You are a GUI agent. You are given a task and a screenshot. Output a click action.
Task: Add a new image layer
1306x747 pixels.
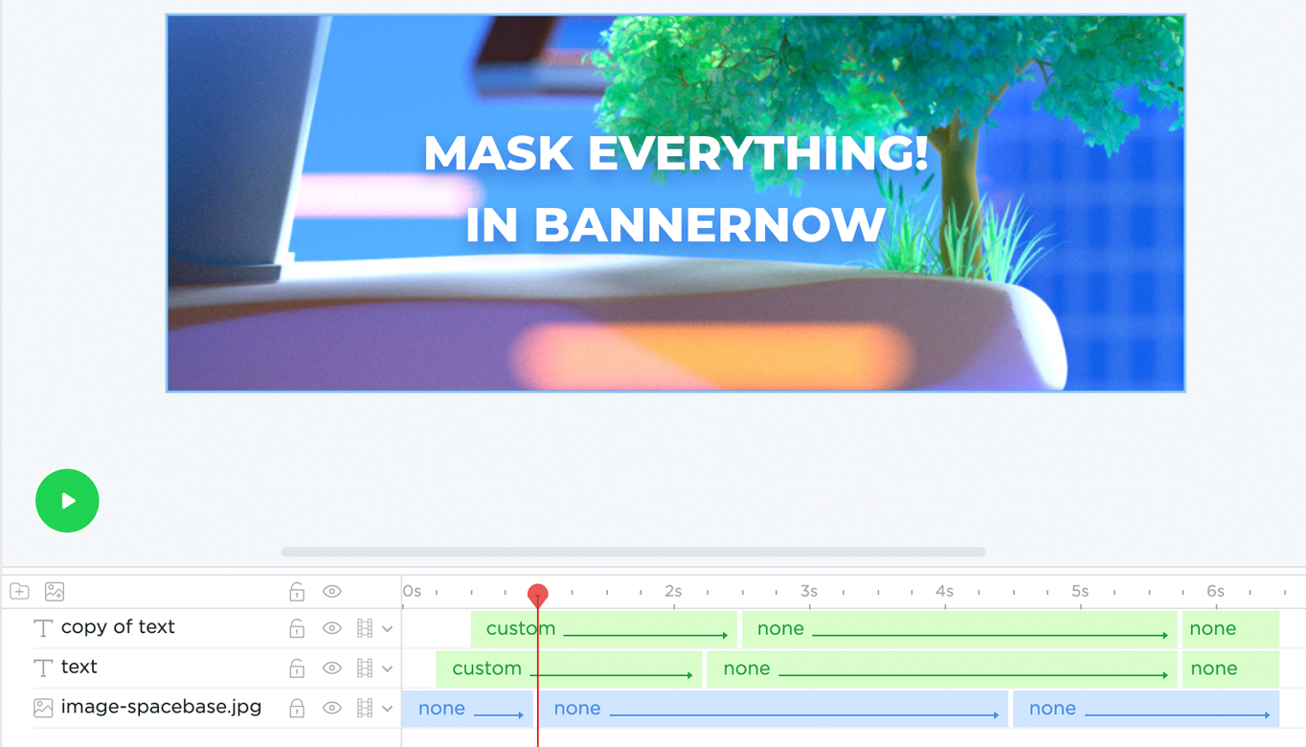(55, 591)
